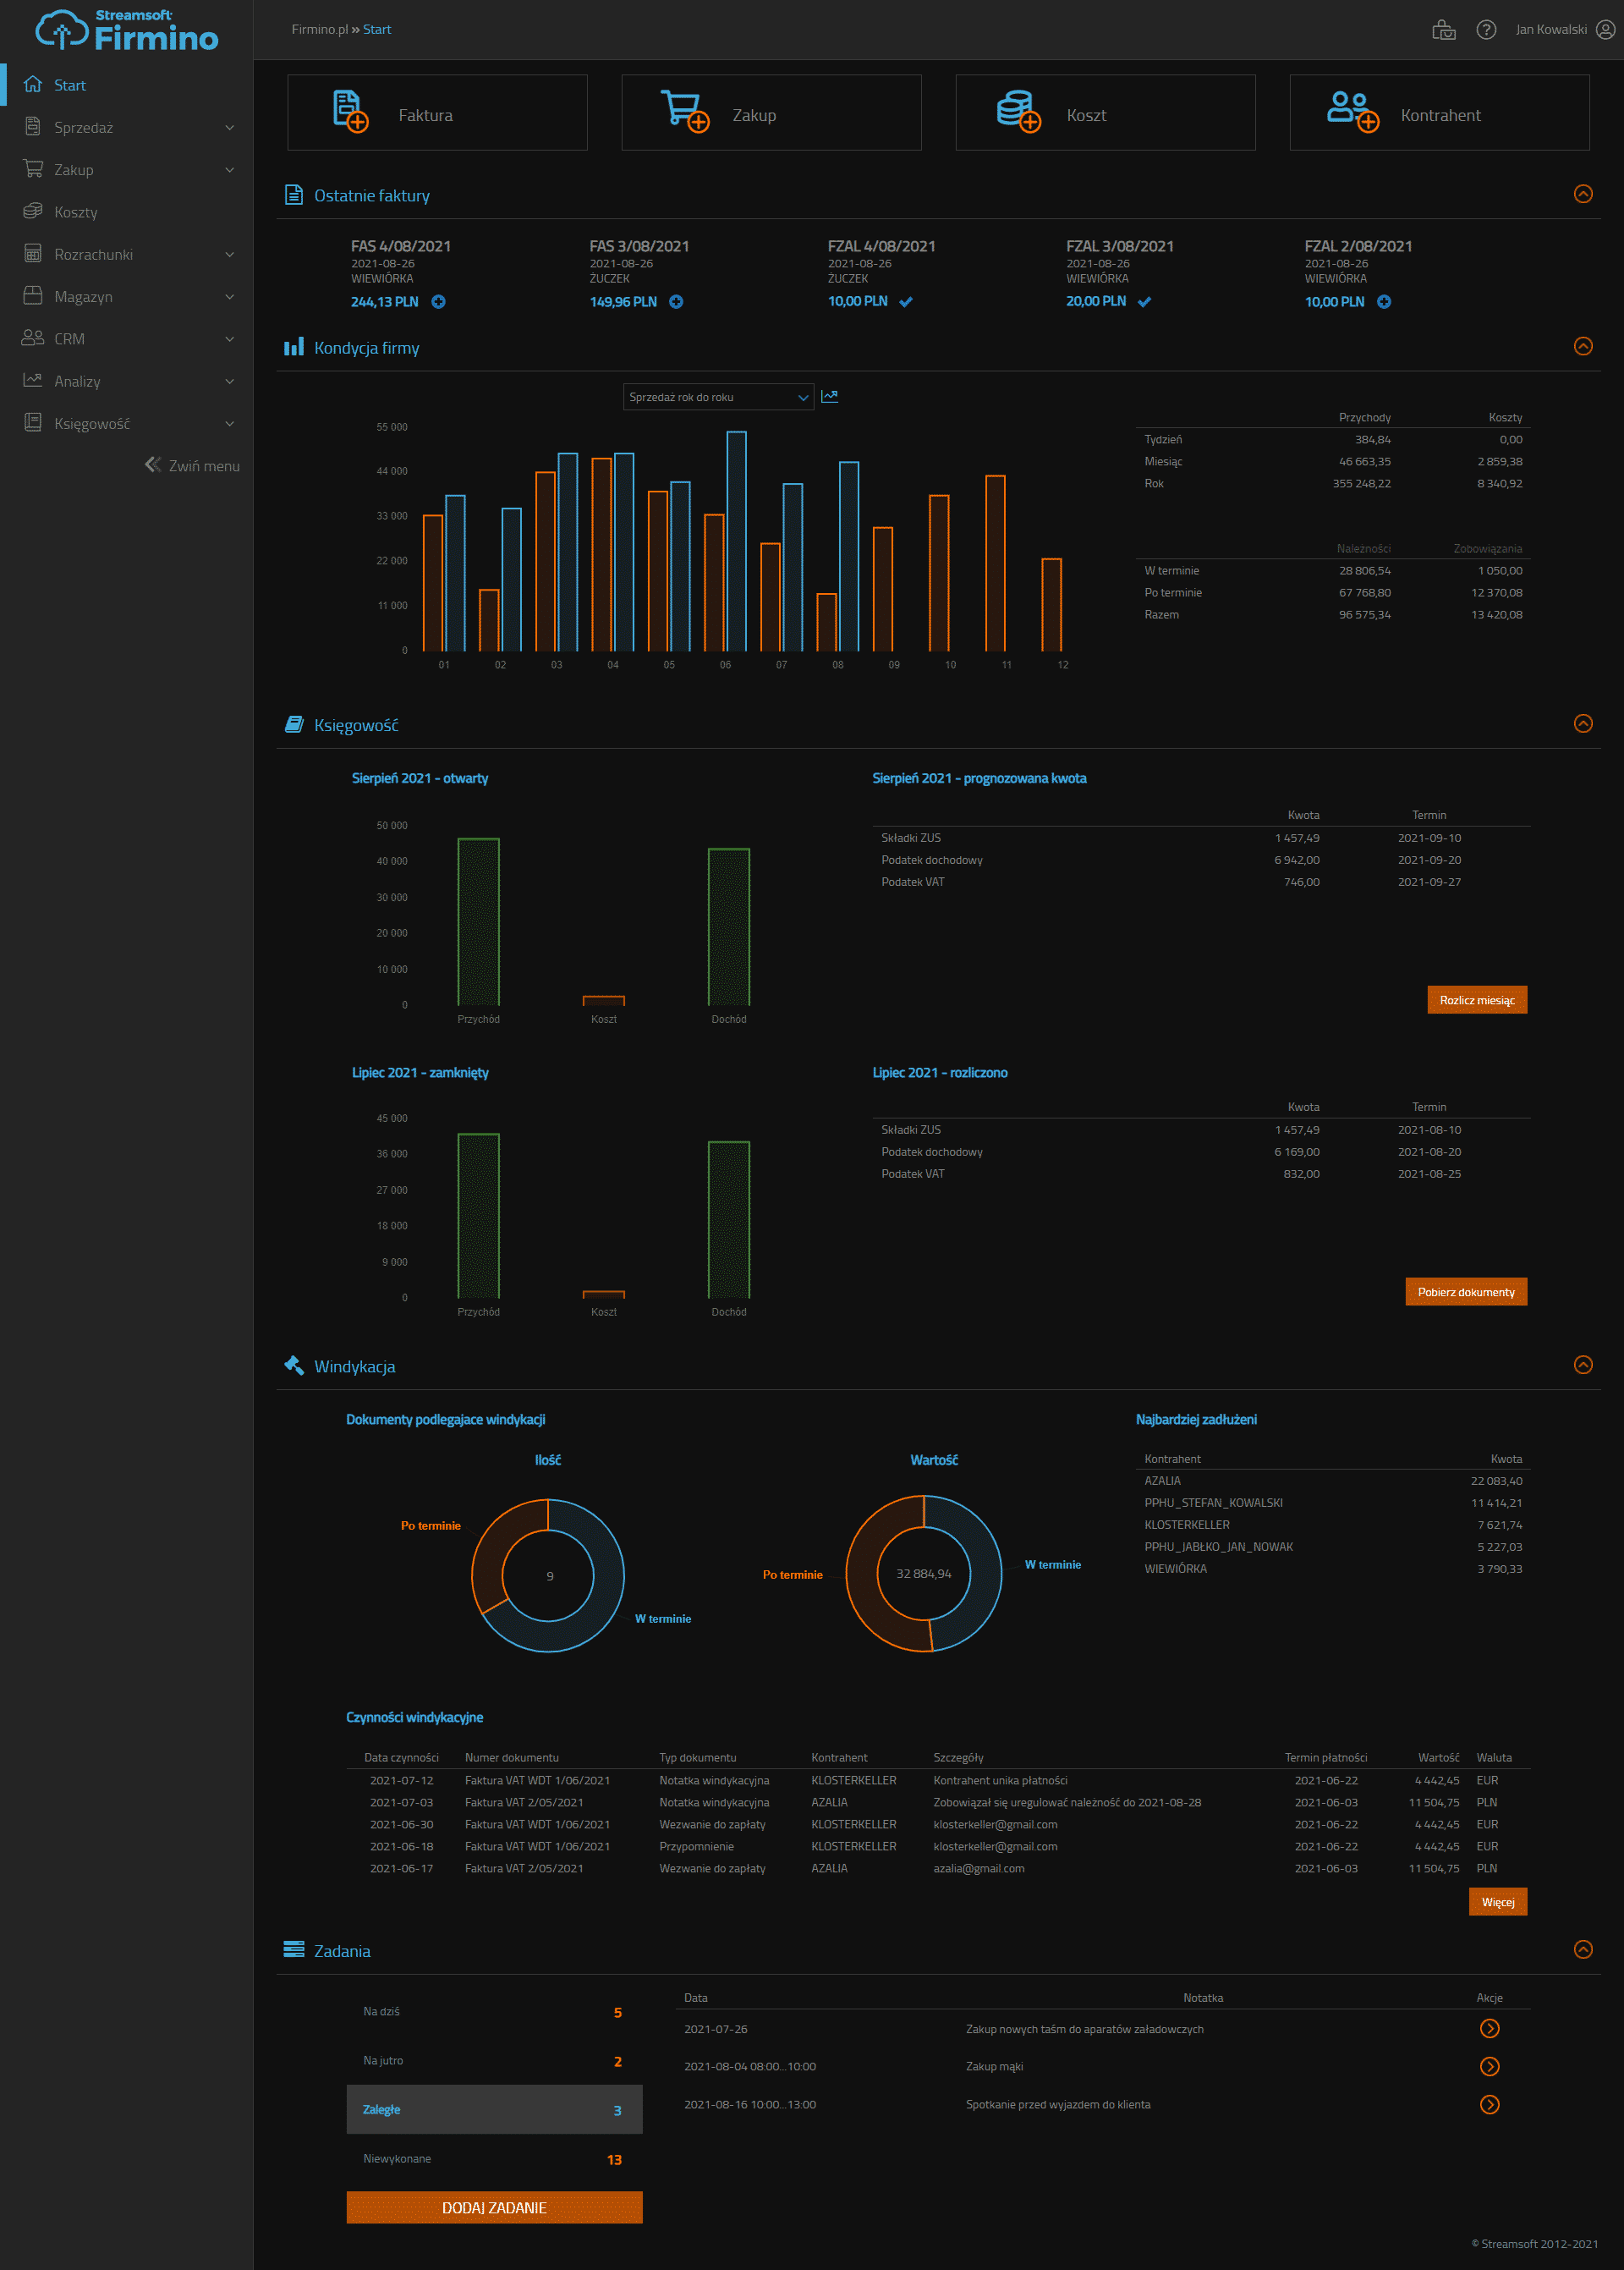Screen dimensions: 1624x2270
Task: Click the Więcej button
Action: [1498, 1902]
